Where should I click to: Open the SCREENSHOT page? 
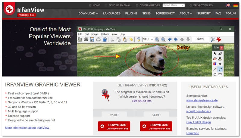coord(165,14)
